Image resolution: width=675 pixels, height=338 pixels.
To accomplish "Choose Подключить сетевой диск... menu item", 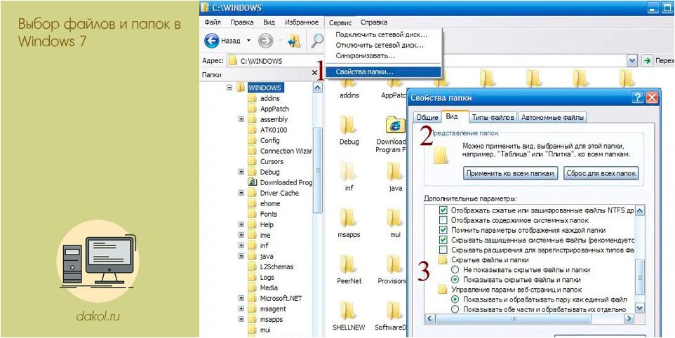I will pos(383,35).
